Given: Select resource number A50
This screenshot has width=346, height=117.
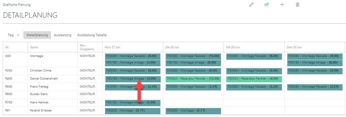Looking at the screenshot, I should click(8, 56).
